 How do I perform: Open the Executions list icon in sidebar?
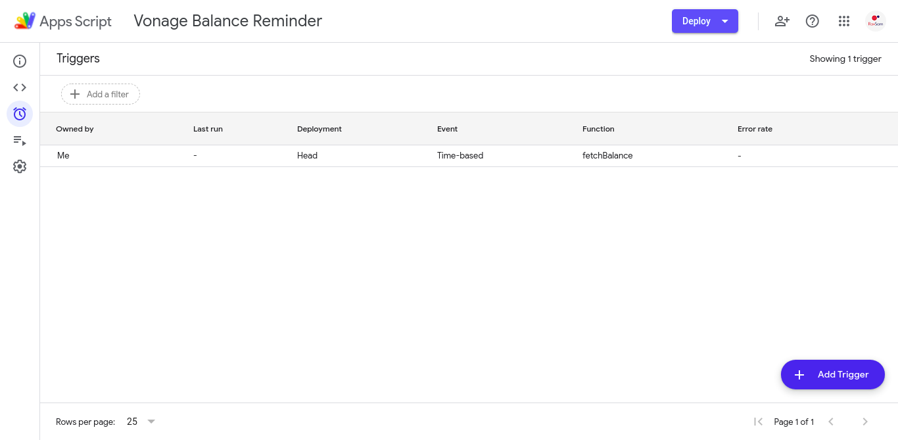(20, 140)
